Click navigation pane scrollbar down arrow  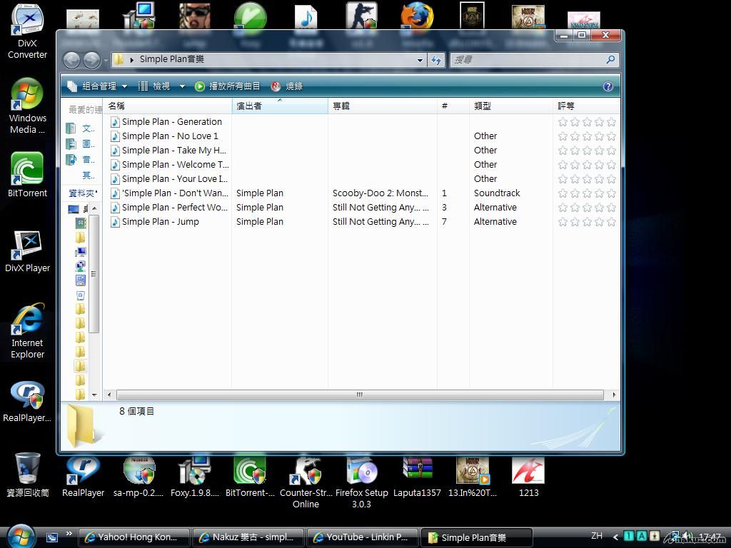94,395
